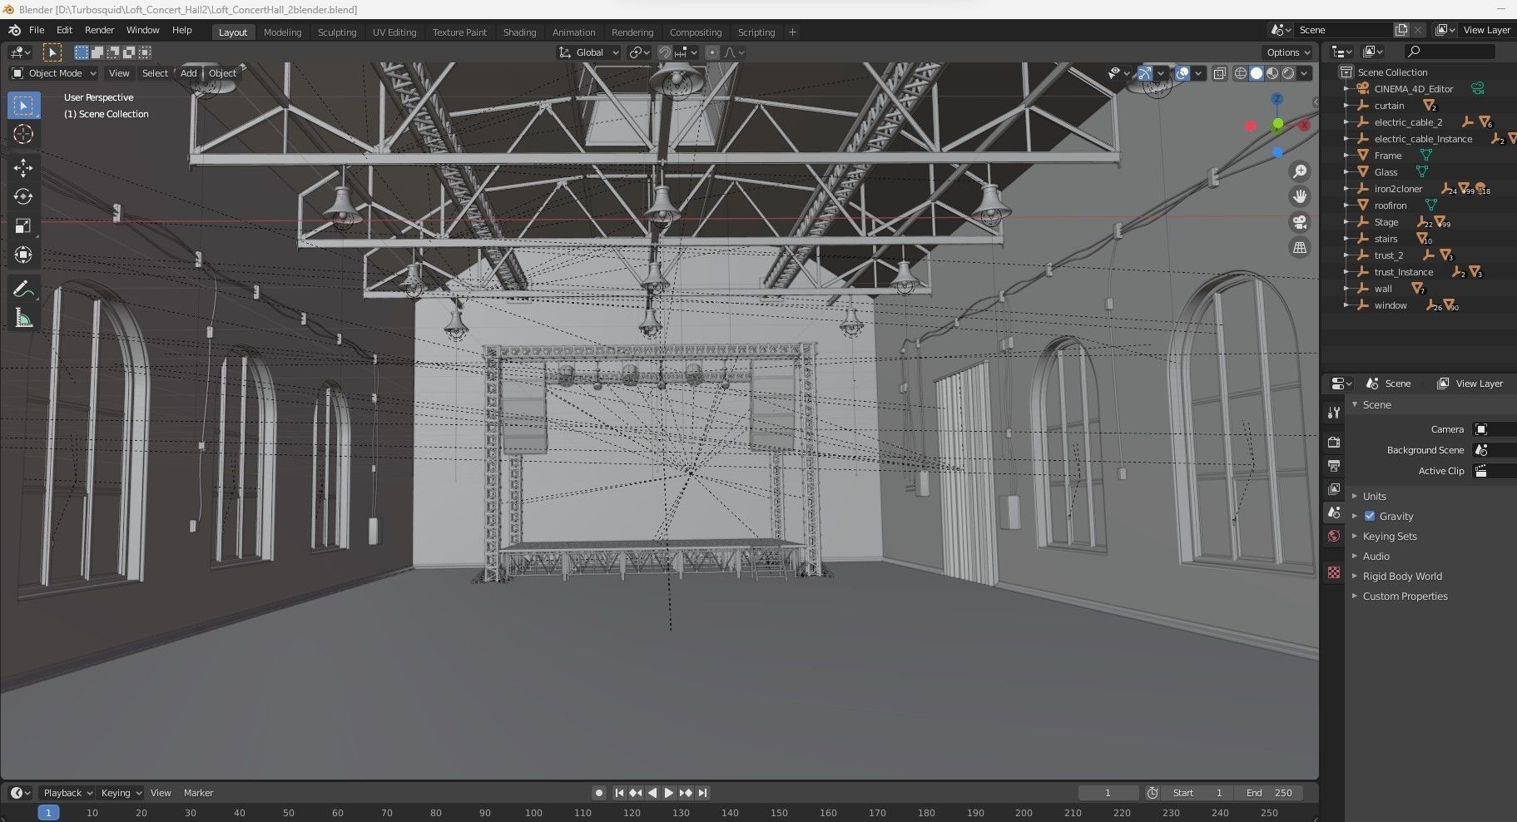The height and width of the screenshot is (822, 1517).
Task: Click the green Z axis gizmo ball
Action: (x=1277, y=125)
